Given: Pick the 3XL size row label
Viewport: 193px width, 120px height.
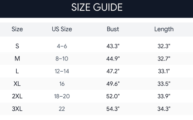Looking at the screenshot, I should click(x=17, y=109).
